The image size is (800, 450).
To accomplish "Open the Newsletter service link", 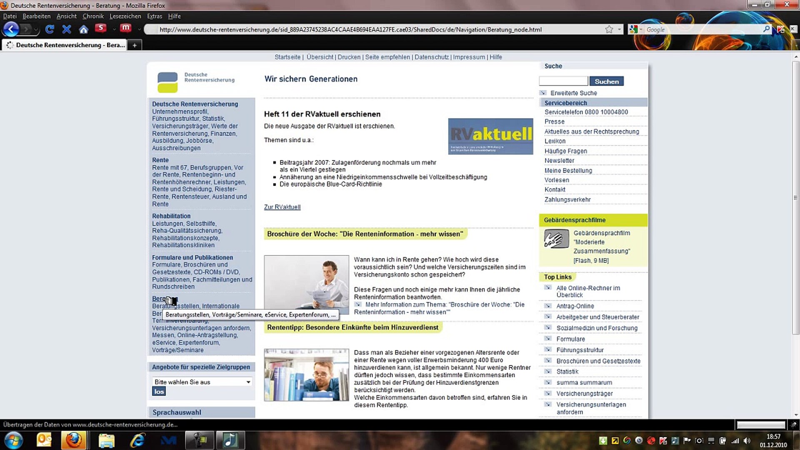I will (x=559, y=161).
